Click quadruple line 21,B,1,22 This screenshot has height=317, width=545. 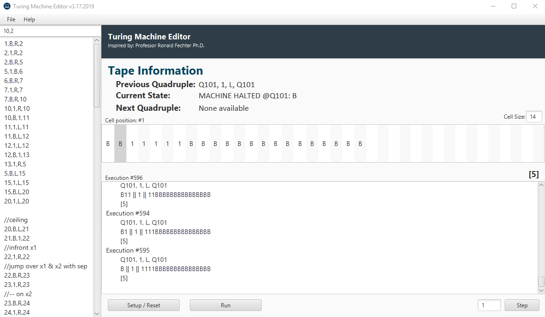[17, 238]
